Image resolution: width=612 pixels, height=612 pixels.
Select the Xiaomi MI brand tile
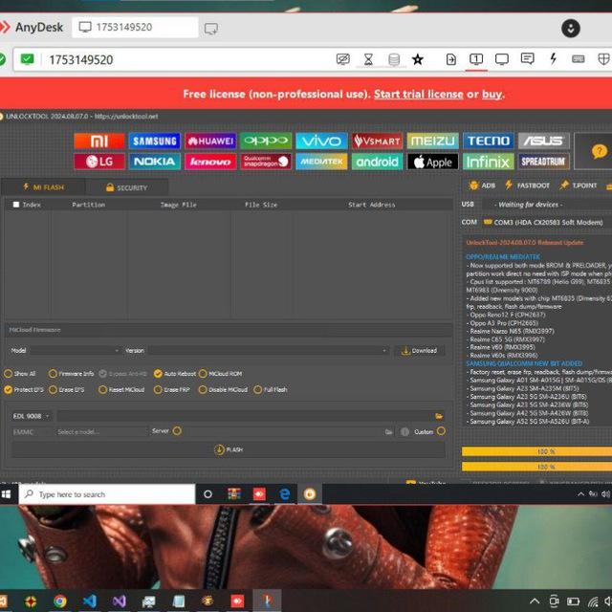[99, 141]
